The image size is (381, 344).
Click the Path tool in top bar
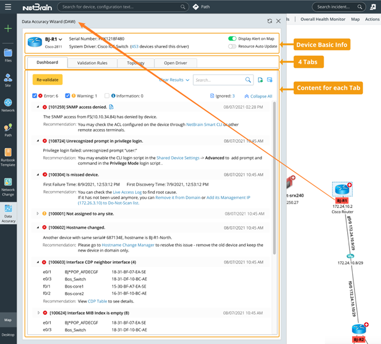[x=201, y=7]
